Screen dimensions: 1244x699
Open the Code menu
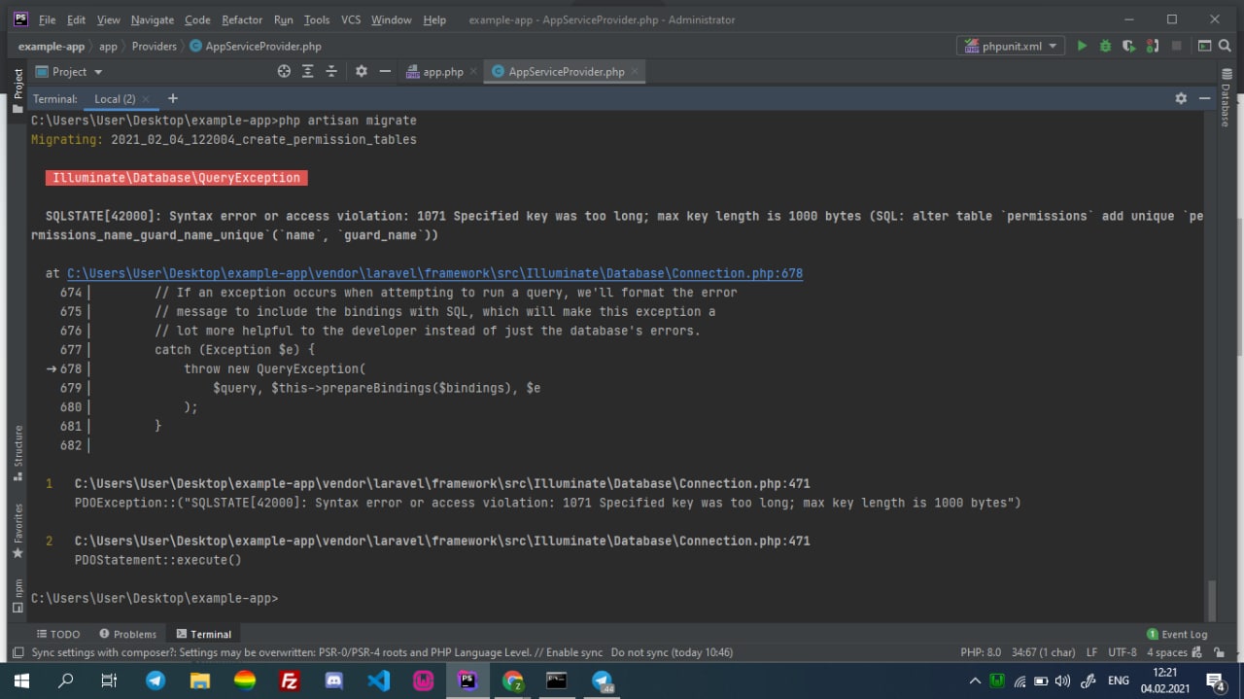[x=197, y=19]
